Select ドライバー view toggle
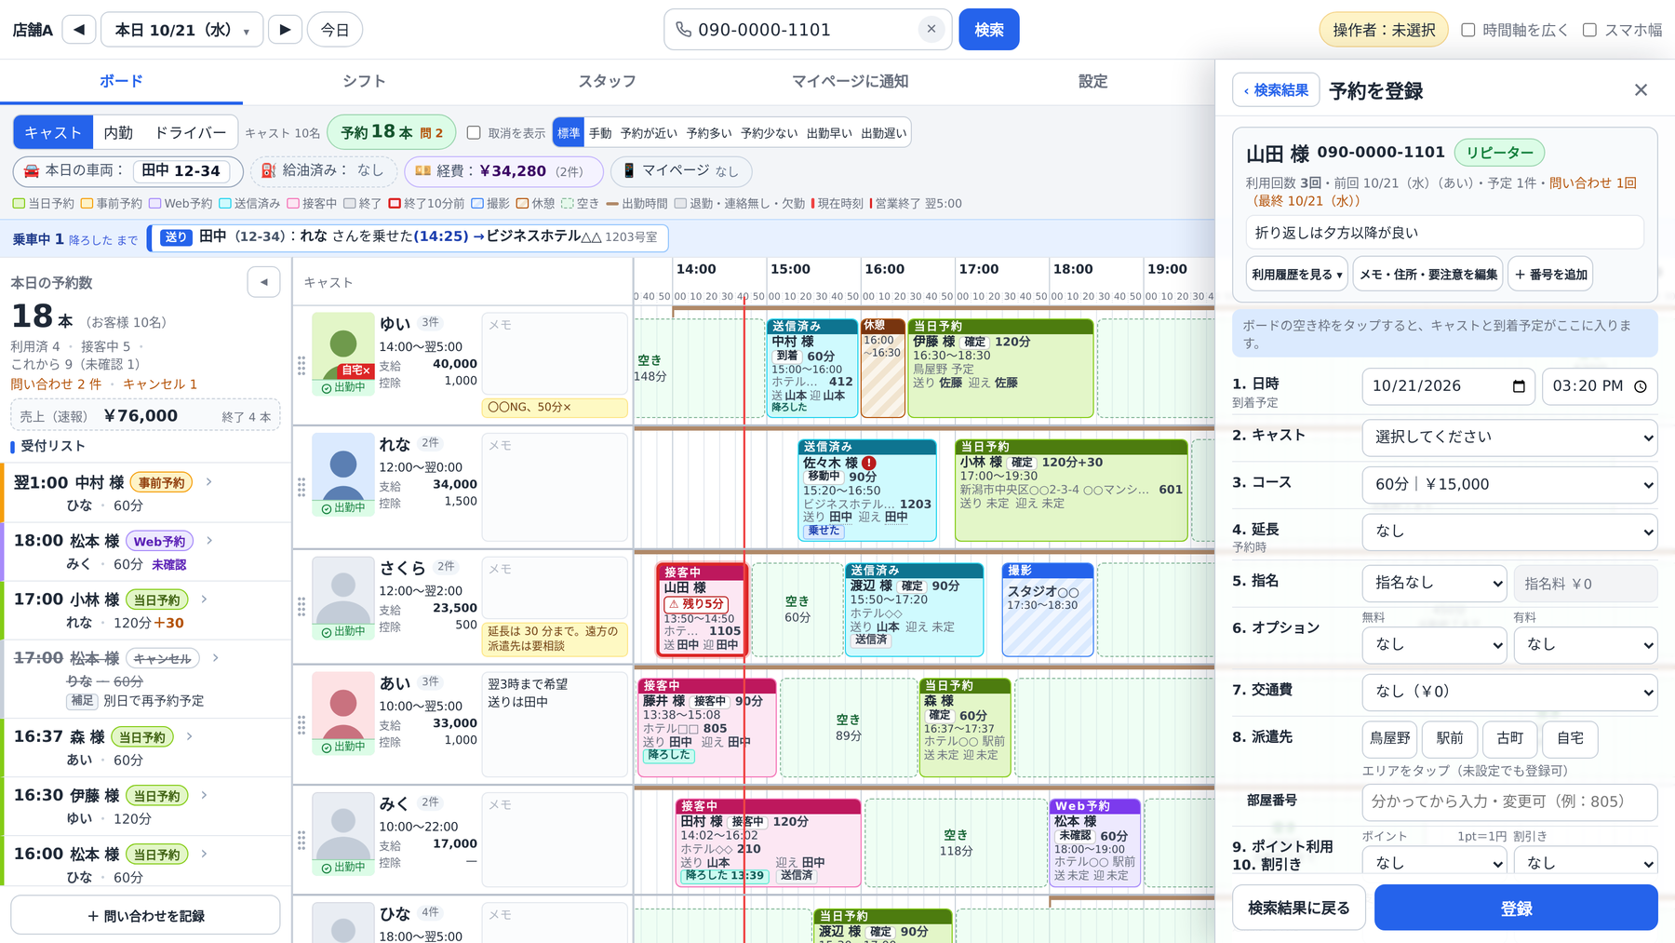 coord(190,132)
